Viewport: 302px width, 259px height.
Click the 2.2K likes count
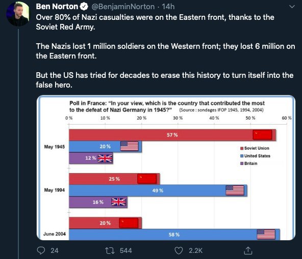coord(195,250)
